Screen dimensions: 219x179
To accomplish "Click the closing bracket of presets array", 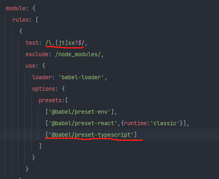I will click(40, 146).
